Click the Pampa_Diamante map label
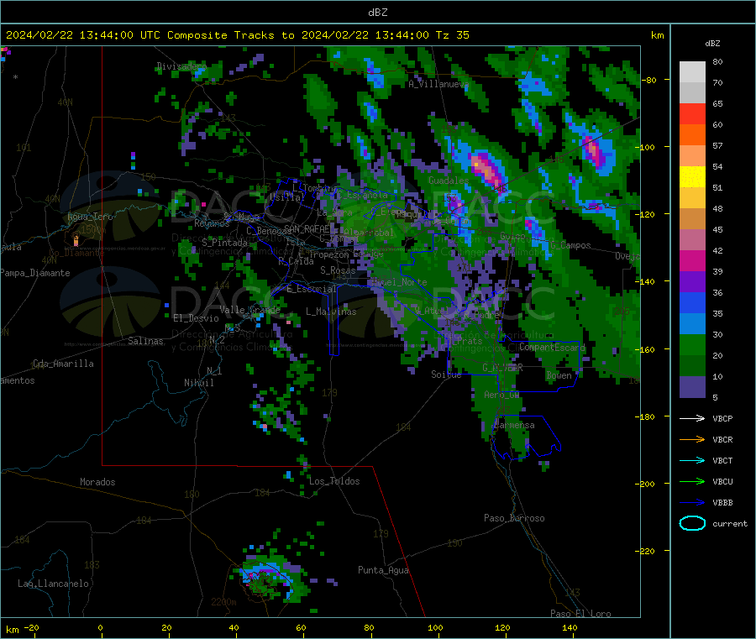 click(35, 273)
